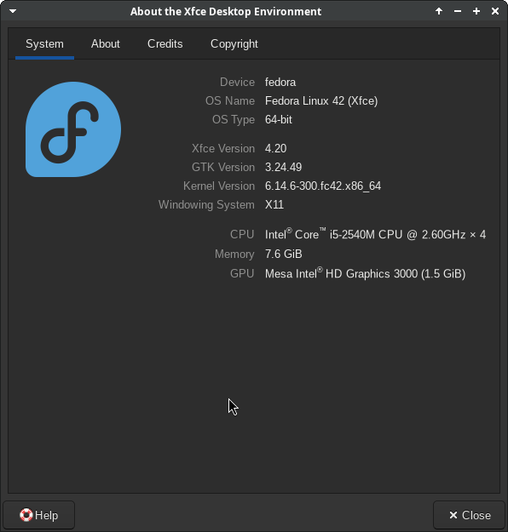Screen dimensions: 508x532
Task: Click the 'GPU' label
Action: (242, 274)
